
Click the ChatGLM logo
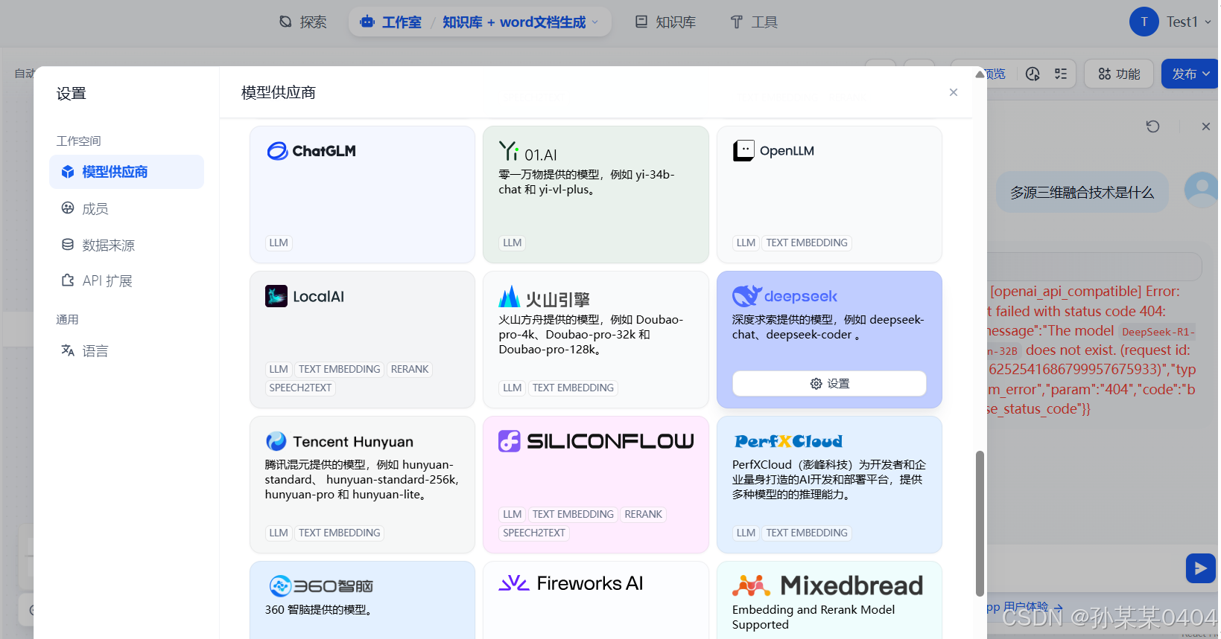(x=311, y=151)
